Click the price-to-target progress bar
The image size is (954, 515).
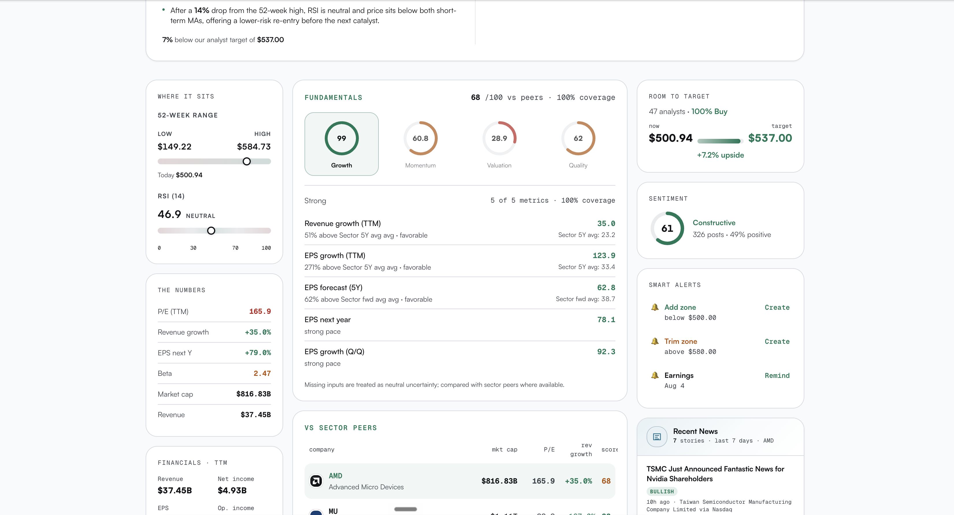(720, 141)
